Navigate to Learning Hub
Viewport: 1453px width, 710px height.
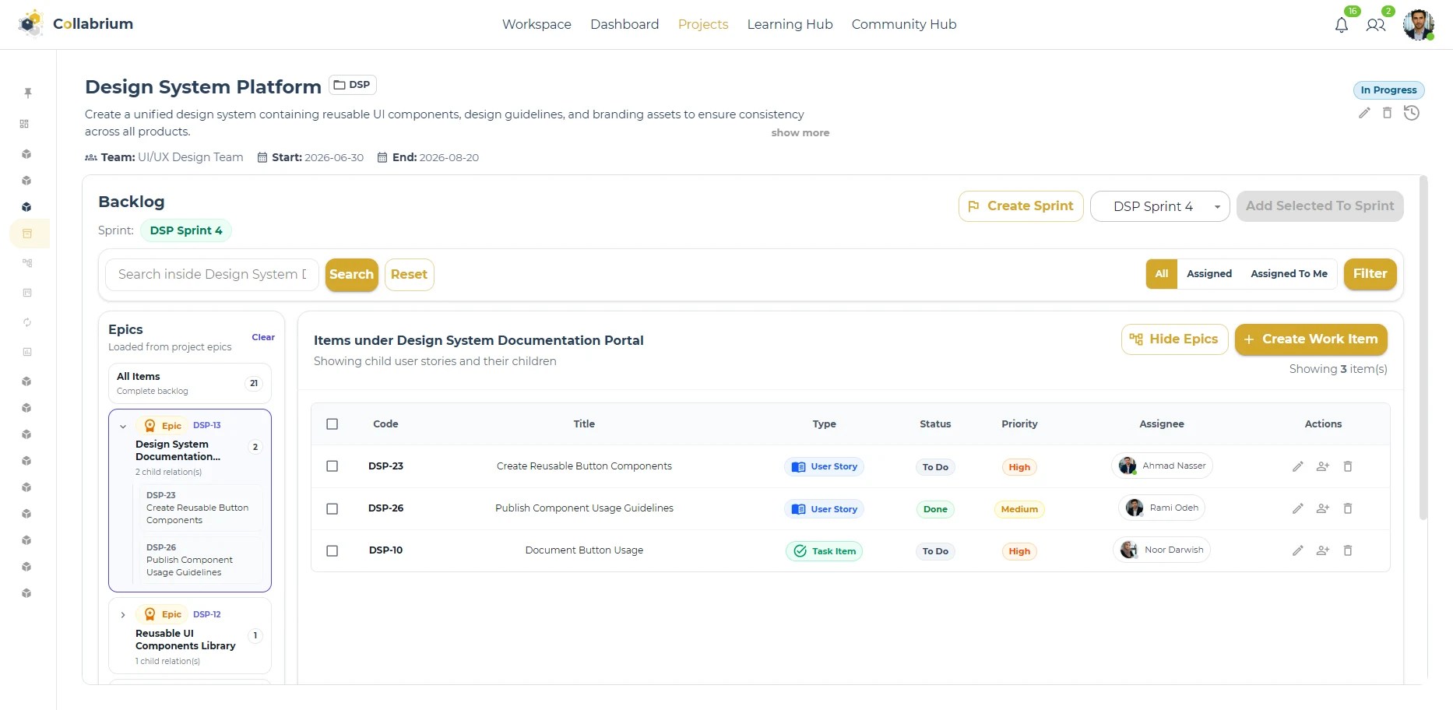pos(790,24)
